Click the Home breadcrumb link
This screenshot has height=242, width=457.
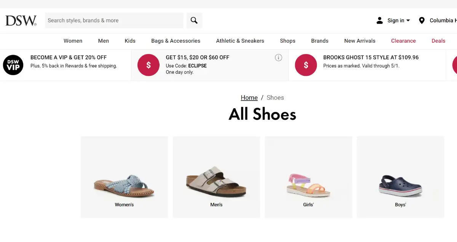pyautogui.click(x=249, y=98)
